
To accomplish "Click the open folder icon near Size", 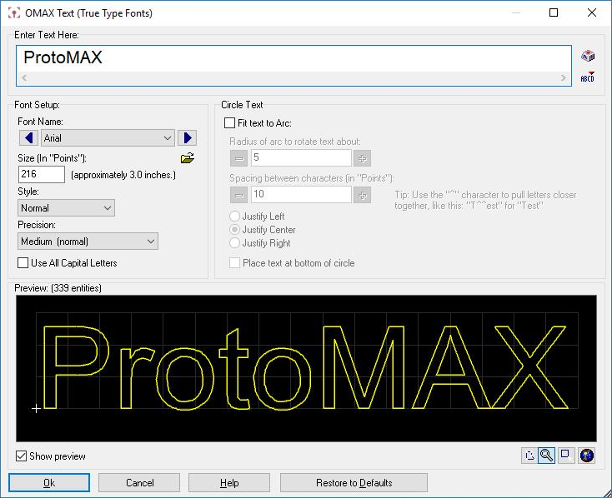I will 188,158.
